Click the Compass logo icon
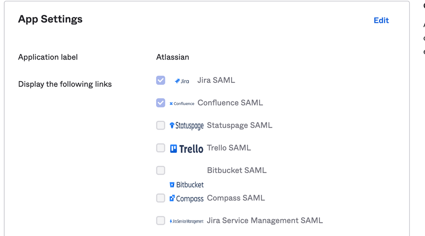 coord(186,199)
